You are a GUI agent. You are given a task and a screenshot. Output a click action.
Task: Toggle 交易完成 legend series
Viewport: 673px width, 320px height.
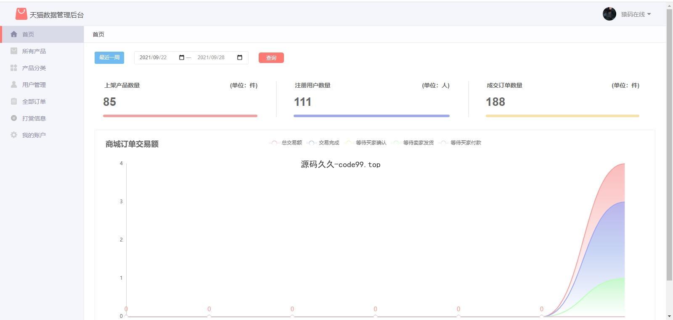[323, 143]
